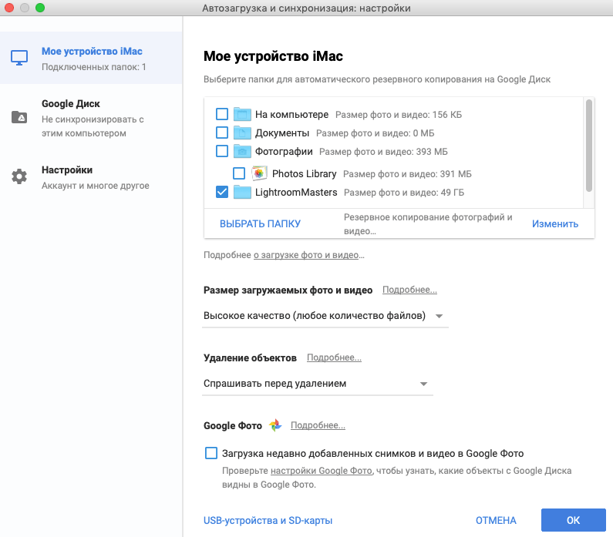Image resolution: width=613 pixels, height=537 pixels.
Task: Open the Спрашивать перед удалением dropdown
Action: coord(318,384)
